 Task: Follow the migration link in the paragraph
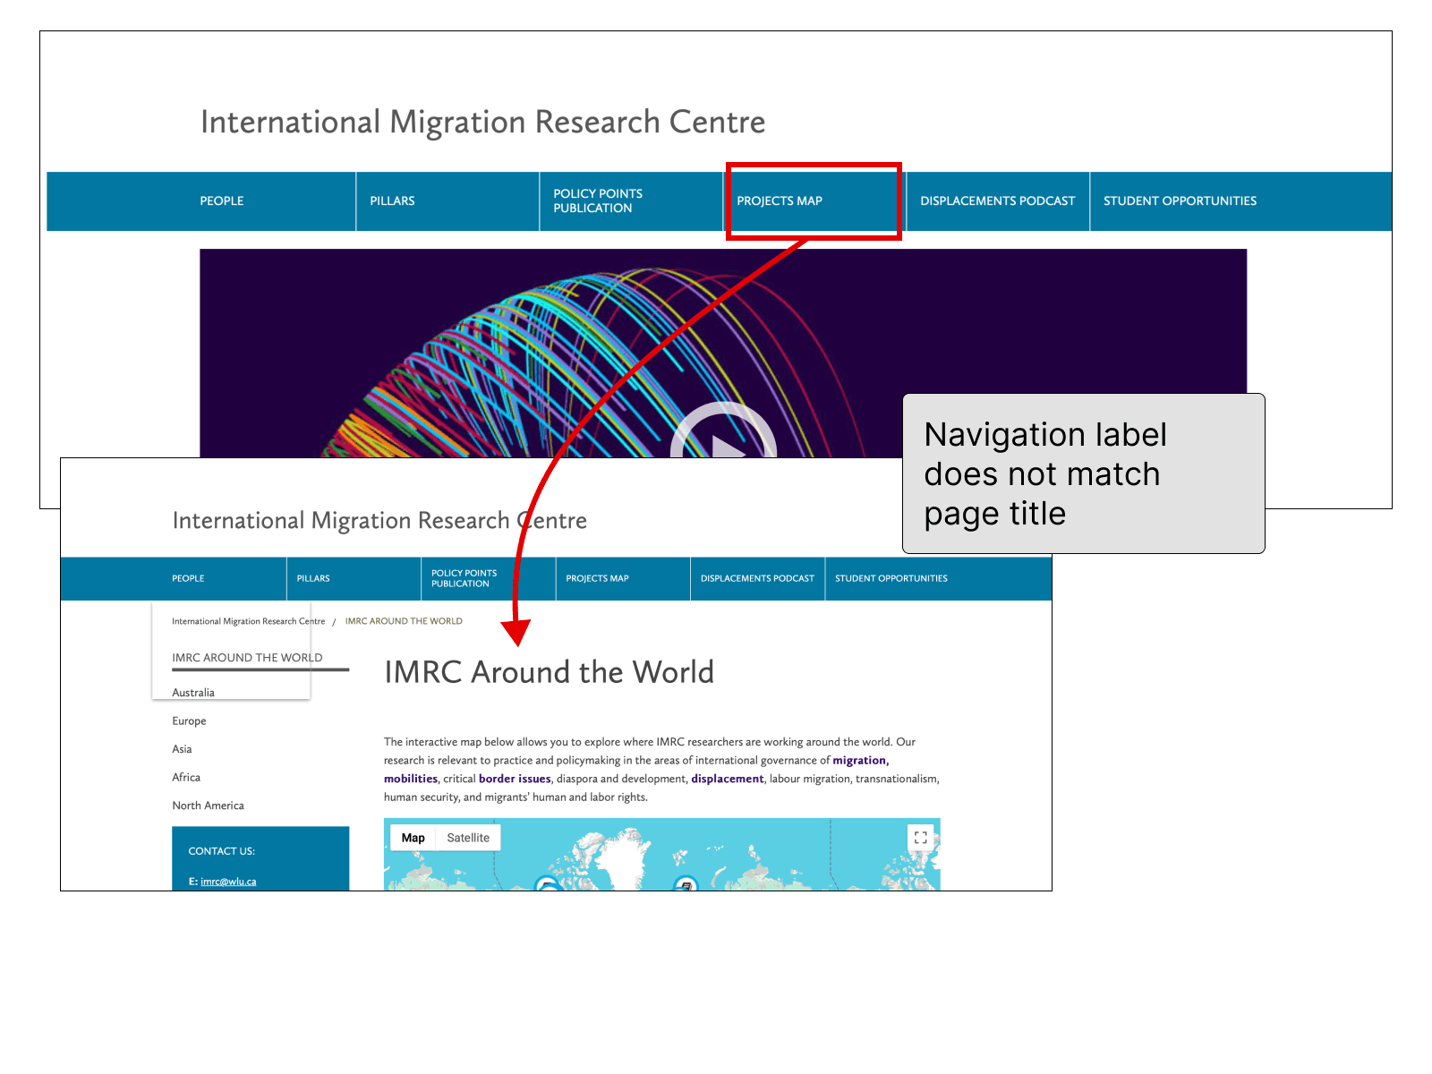(859, 761)
